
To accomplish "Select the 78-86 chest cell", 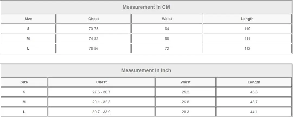I will [93, 48].
